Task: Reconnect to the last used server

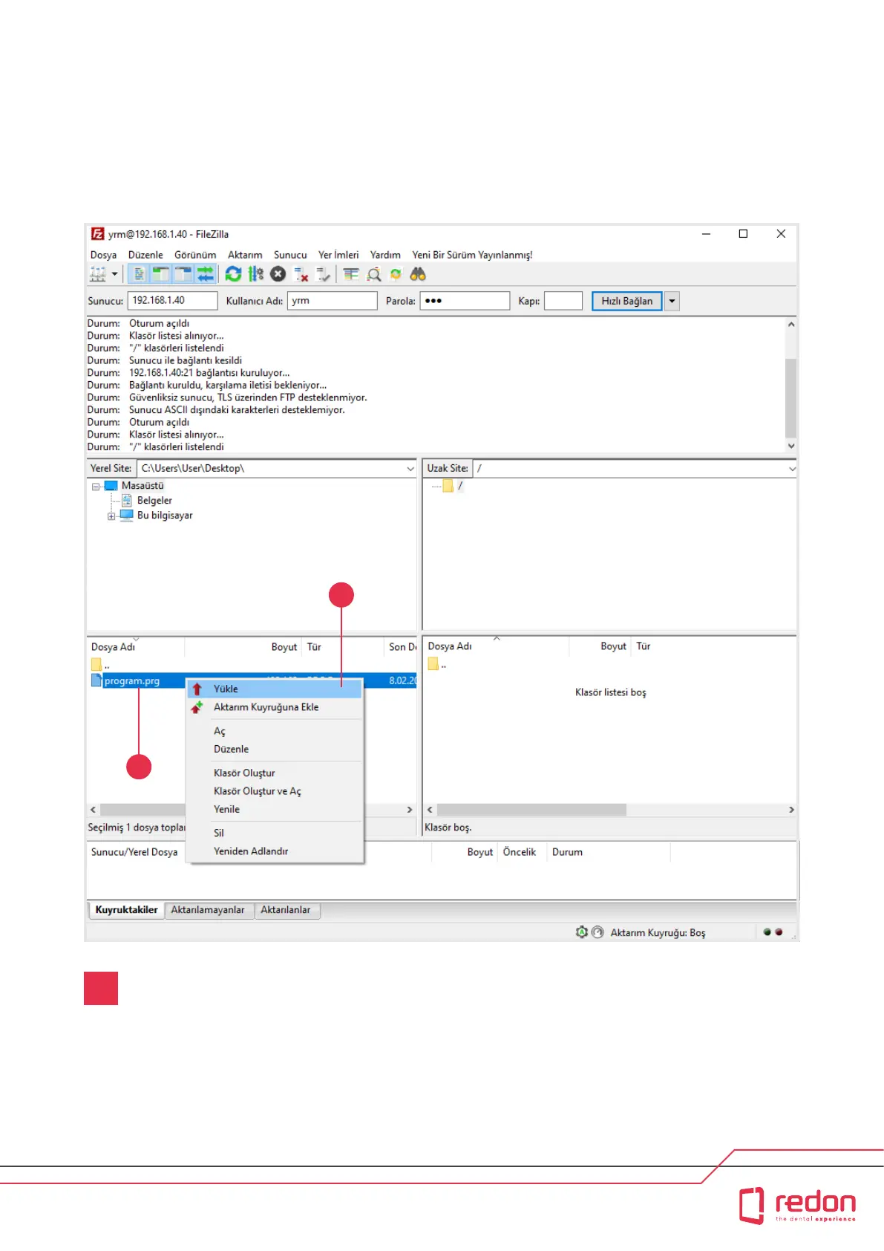Action: click(x=323, y=274)
